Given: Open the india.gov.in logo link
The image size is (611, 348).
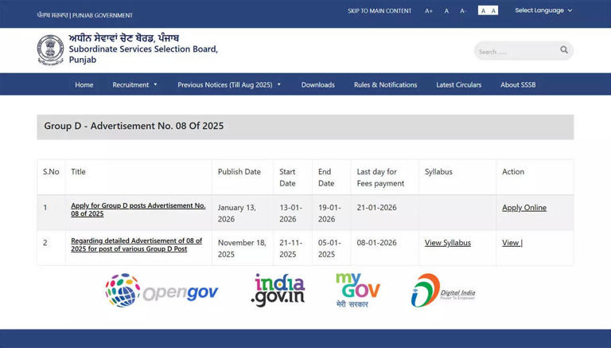Looking at the screenshot, I should (278, 291).
